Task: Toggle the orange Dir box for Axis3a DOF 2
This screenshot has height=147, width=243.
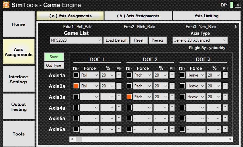Action: pyautogui.click(x=129, y=97)
